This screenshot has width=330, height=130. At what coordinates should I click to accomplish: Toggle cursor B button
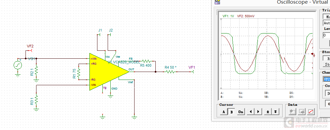click(232, 112)
